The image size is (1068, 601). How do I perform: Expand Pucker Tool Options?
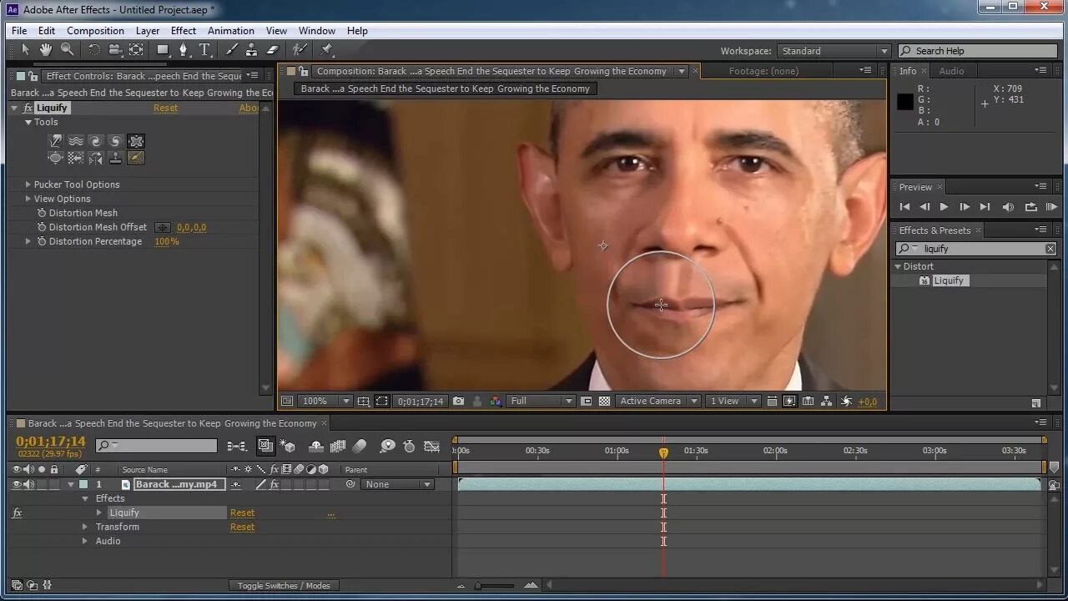[28, 184]
